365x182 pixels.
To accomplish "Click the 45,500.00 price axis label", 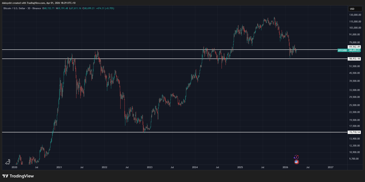I will tap(355, 73).
